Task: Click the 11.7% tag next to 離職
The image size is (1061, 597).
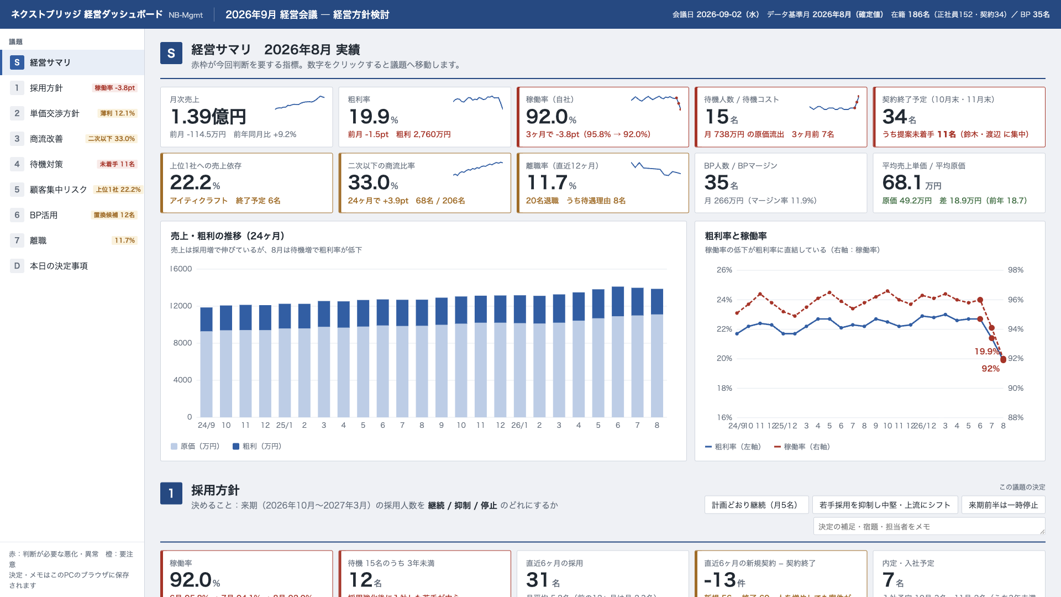Action: (x=125, y=240)
